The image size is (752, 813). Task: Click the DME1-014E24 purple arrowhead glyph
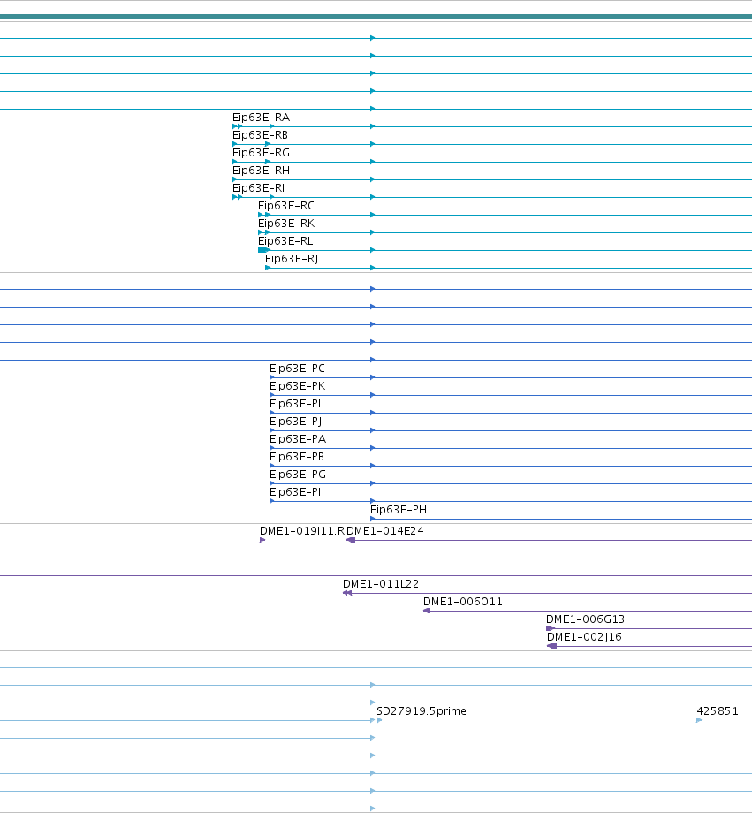coord(351,540)
